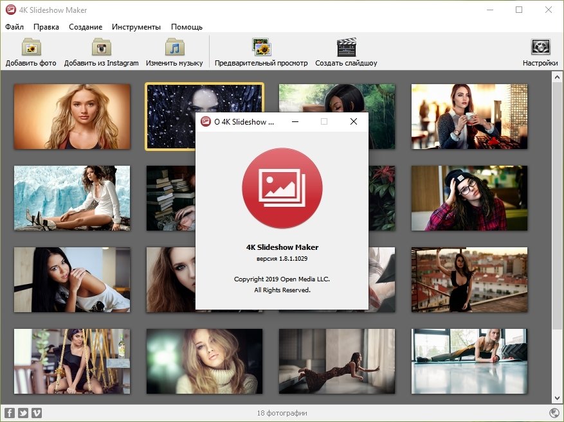
Task: Select the blonde in knit sweater photo
Action: click(x=205, y=361)
